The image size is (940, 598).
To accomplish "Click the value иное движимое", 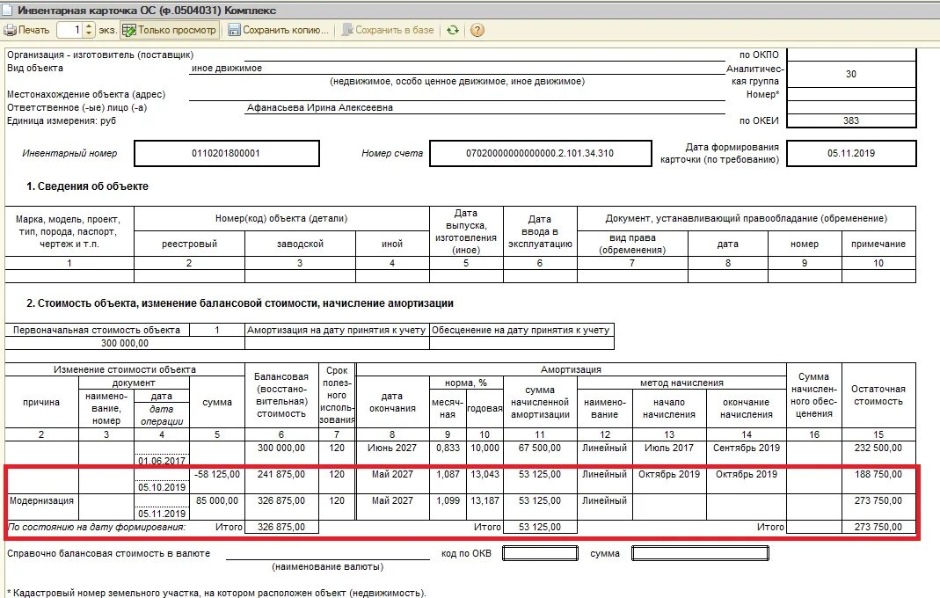I will 227,69.
